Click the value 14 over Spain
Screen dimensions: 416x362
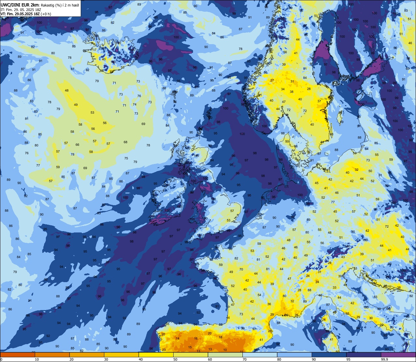click(177, 338)
